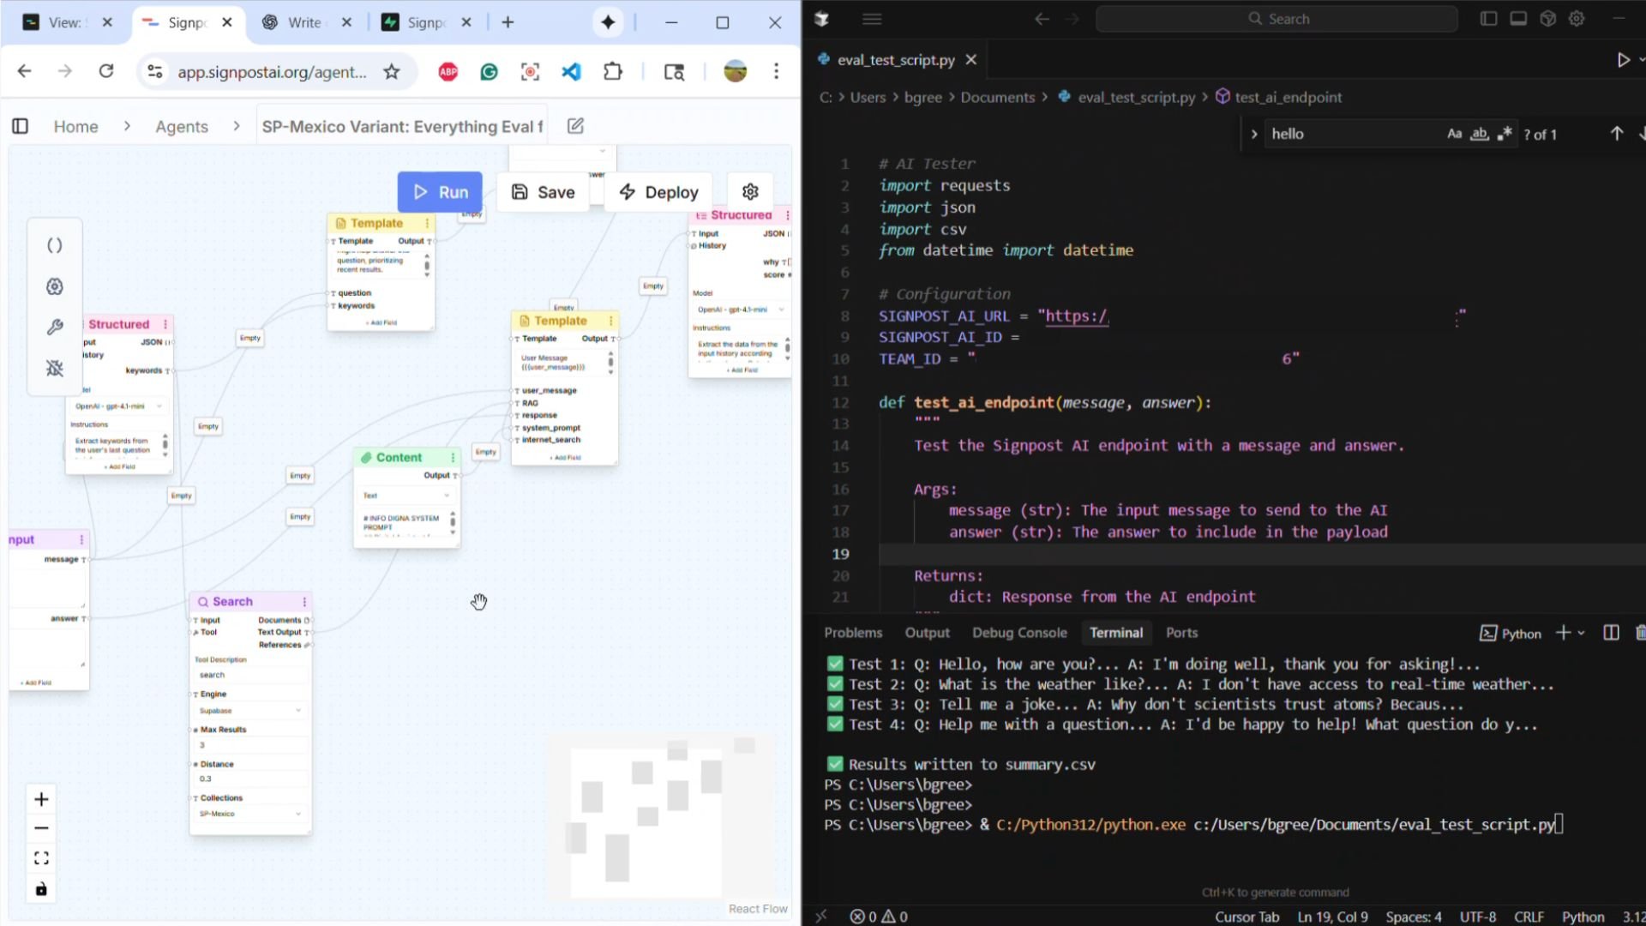Go to previous find match arrow
Image resolution: width=1646 pixels, height=926 pixels.
tap(1617, 134)
